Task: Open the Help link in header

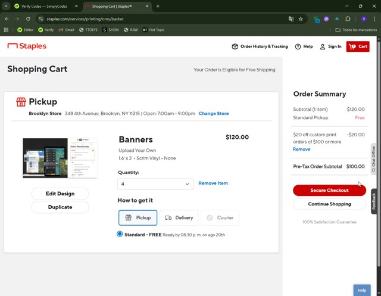Action: 304,46
